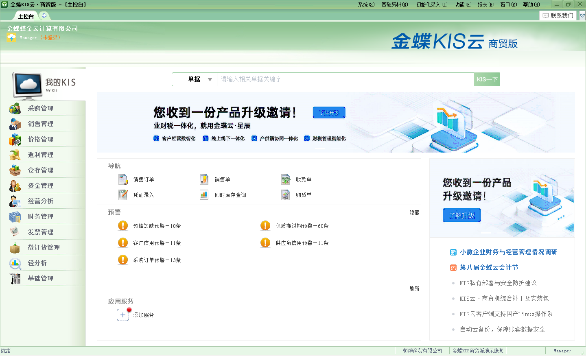The height and width of the screenshot is (356, 586).
Task: Click the 客户信用预警 warning icon
Action: click(x=123, y=242)
